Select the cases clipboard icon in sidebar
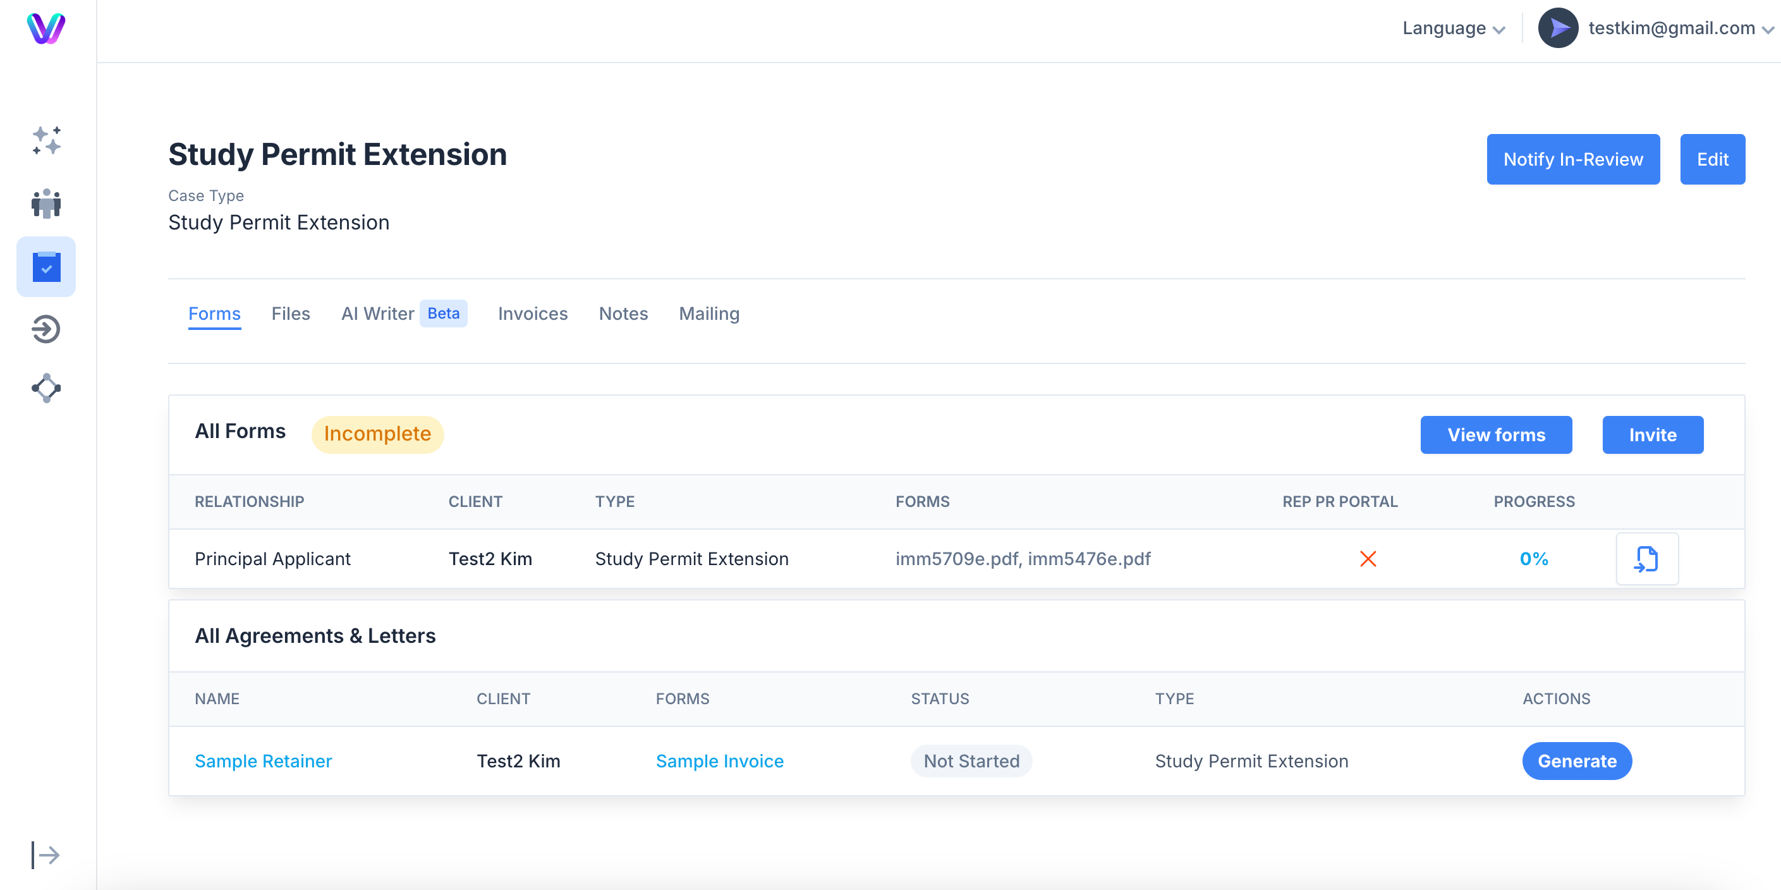This screenshot has width=1781, height=890. [x=46, y=267]
